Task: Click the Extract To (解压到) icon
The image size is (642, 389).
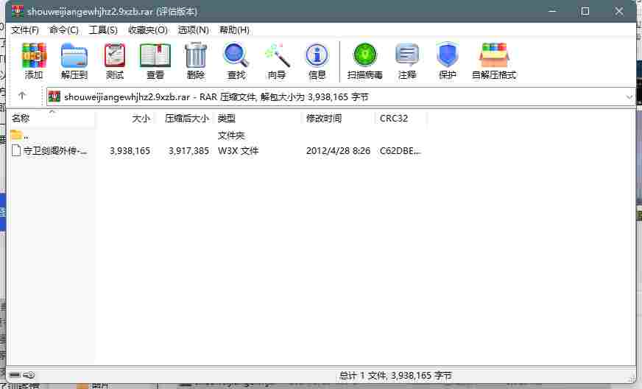Action: (74, 61)
